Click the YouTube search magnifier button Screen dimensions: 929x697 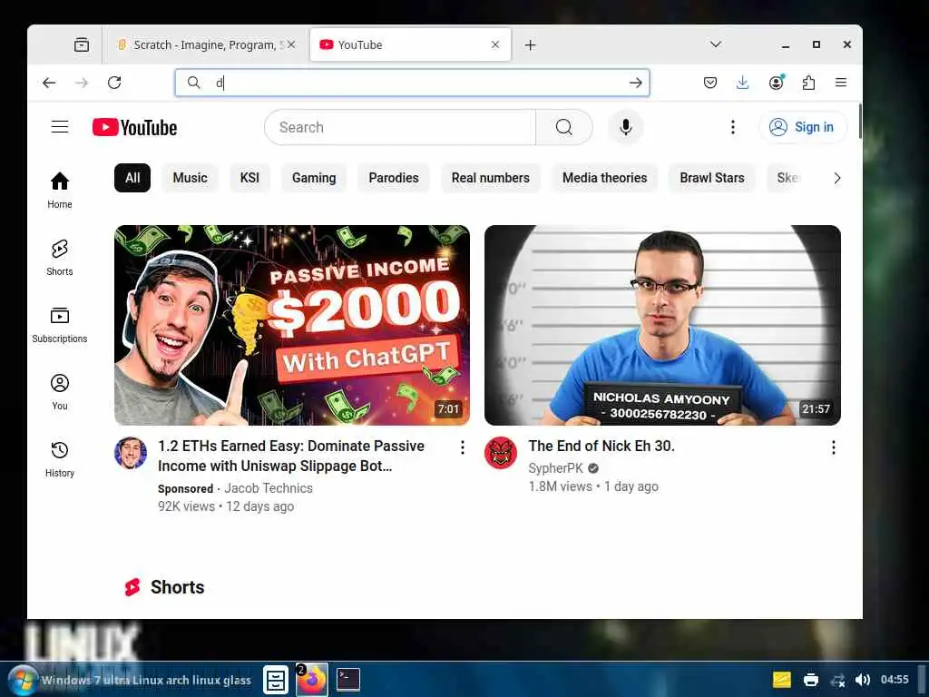[564, 127]
